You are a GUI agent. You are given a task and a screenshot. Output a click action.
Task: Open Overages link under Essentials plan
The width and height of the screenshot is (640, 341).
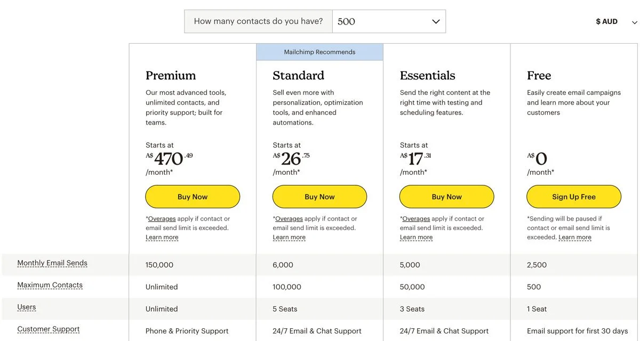tap(416, 218)
